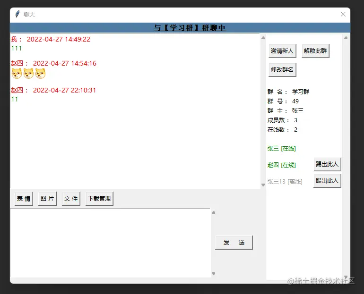This screenshot has width=364, height=294.
Task: Click the feather app icon in title bar
Action: point(17,14)
